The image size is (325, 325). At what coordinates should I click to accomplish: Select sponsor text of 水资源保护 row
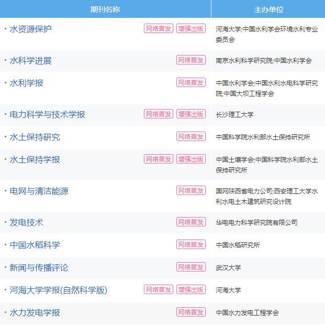click(267, 34)
